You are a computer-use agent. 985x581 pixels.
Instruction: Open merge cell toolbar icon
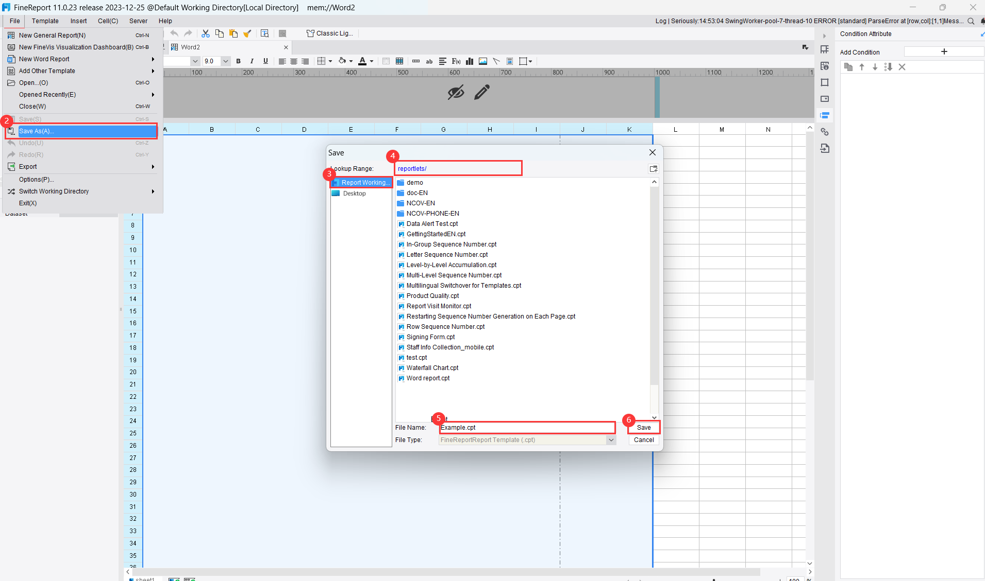(386, 61)
